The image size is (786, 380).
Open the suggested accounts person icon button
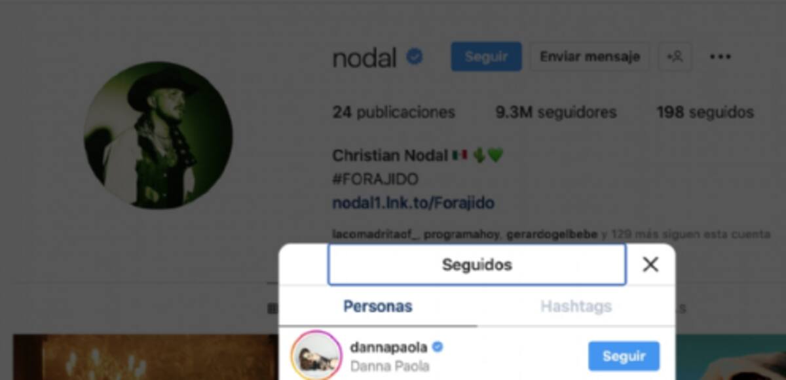click(x=675, y=57)
